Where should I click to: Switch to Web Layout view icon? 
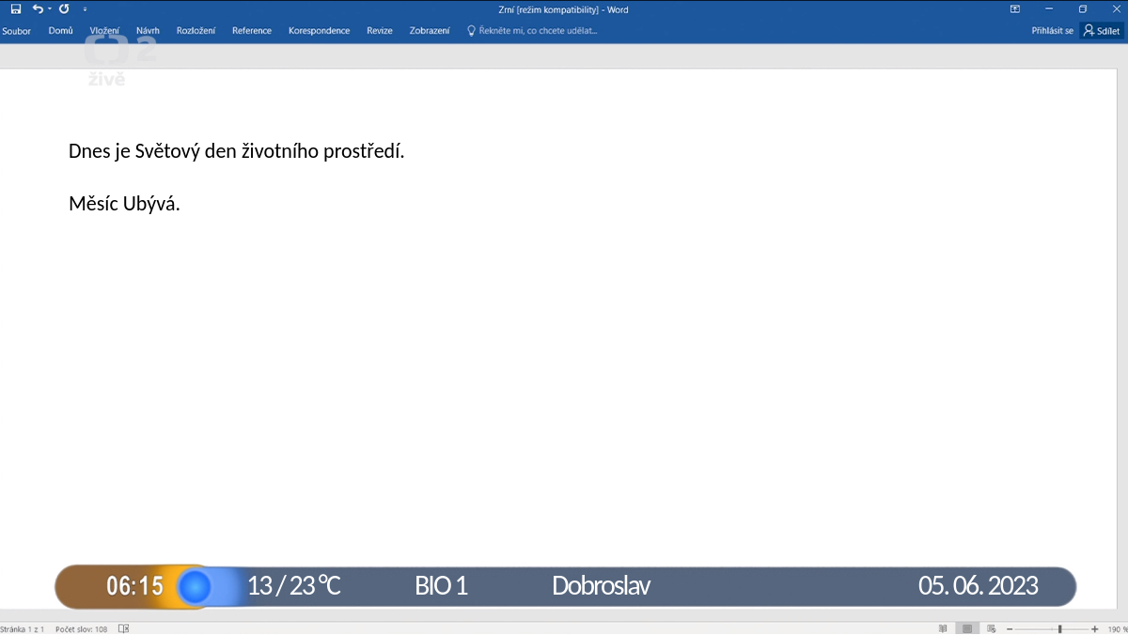[x=992, y=628]
